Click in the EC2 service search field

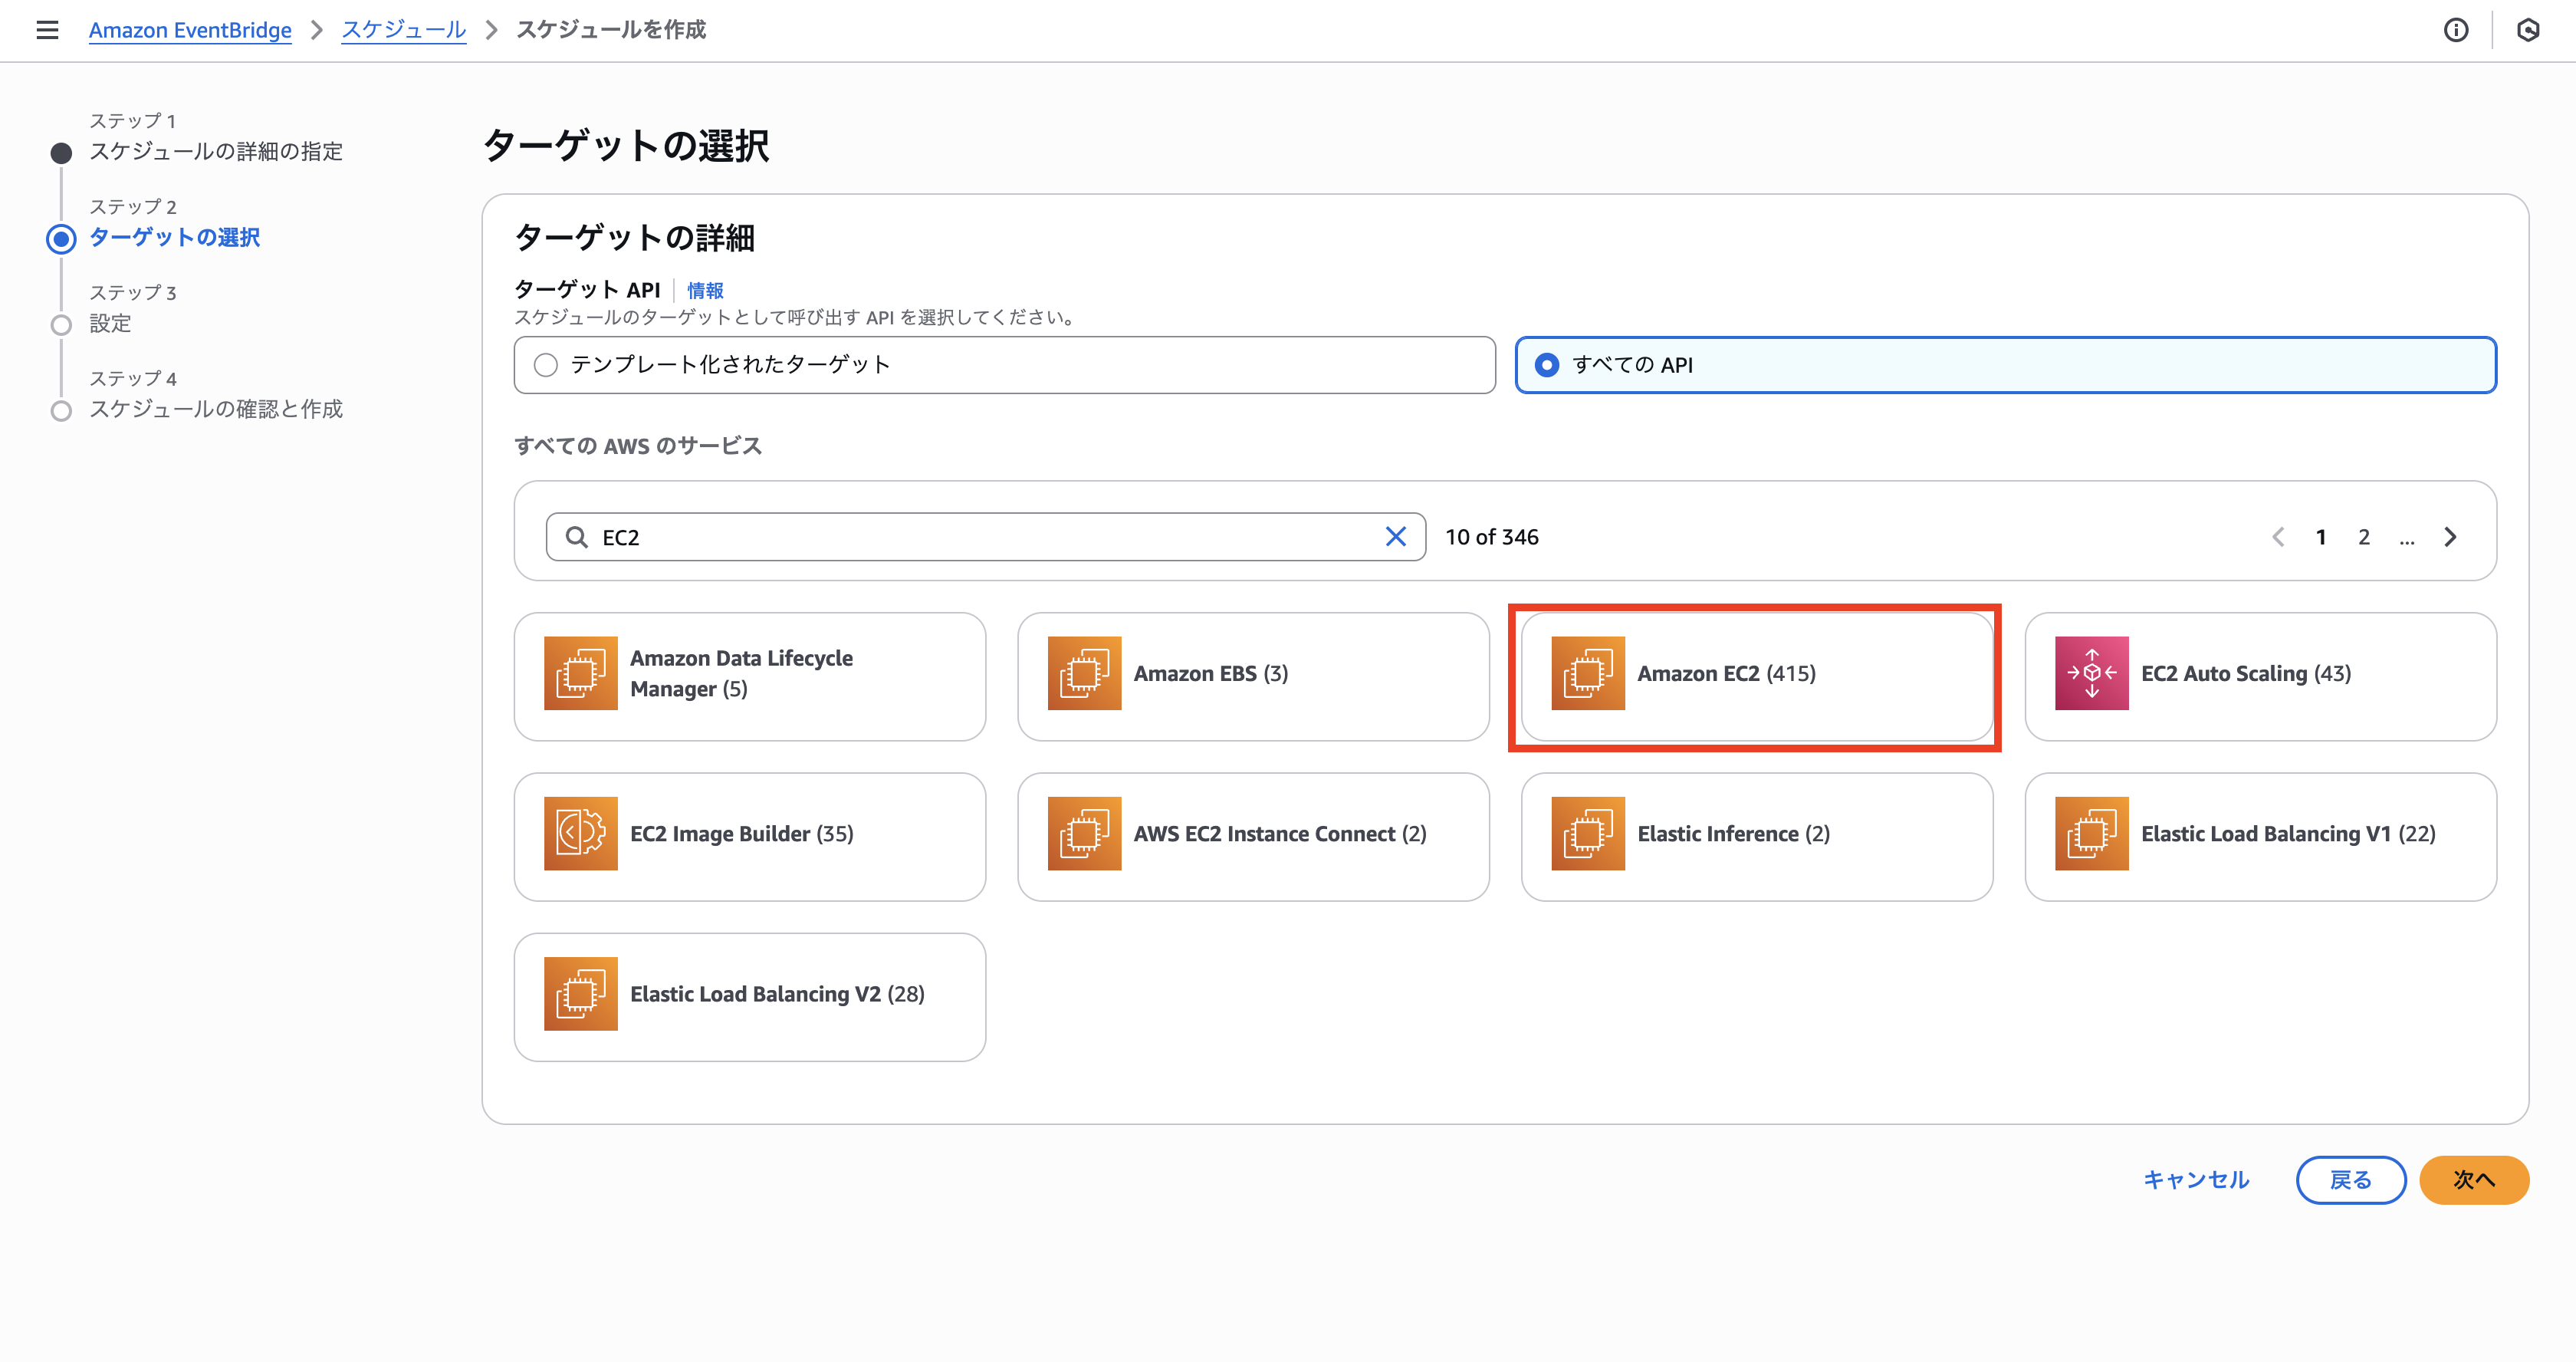[x=985, y=537]
